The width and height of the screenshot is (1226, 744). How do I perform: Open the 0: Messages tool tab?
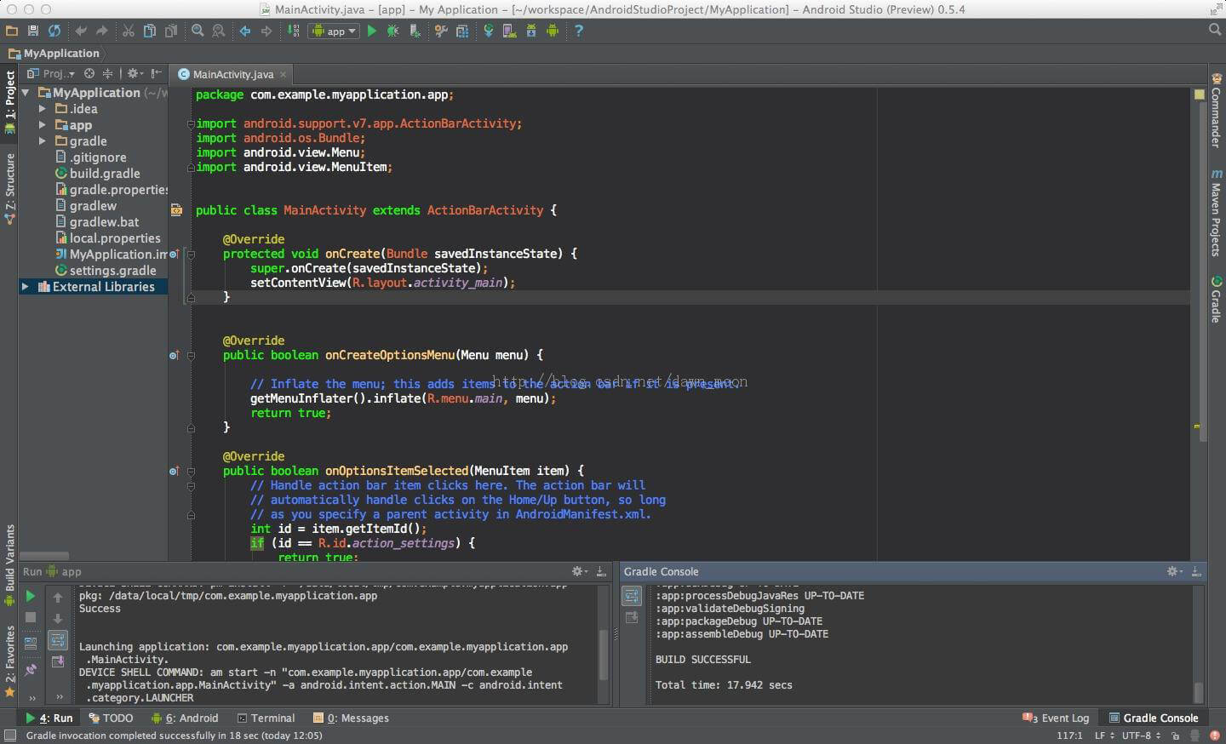(351, 718)
